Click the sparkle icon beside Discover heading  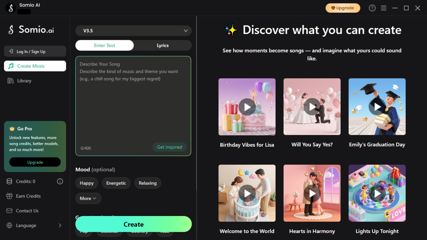(x=231, y=30)
